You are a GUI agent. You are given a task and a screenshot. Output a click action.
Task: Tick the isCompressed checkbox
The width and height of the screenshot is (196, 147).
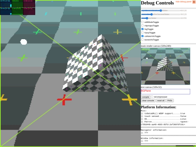coord(152,97)
